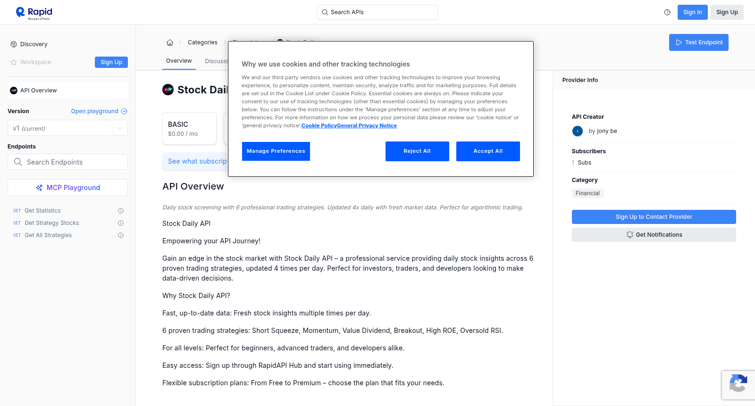This screenshot has height=406, width=755.
Task: Open Get Strategy Stocks endpoint
Action: click(x=52, y=223)
